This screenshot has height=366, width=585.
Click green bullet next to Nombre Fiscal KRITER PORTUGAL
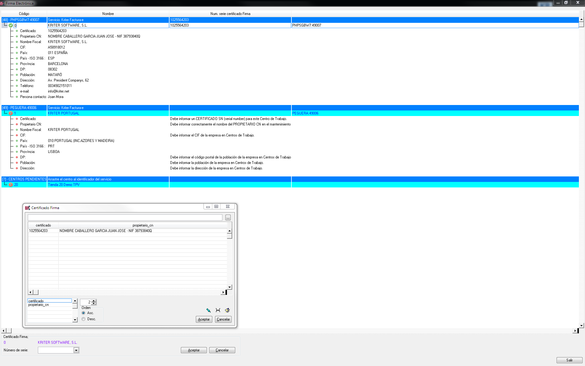17,130
